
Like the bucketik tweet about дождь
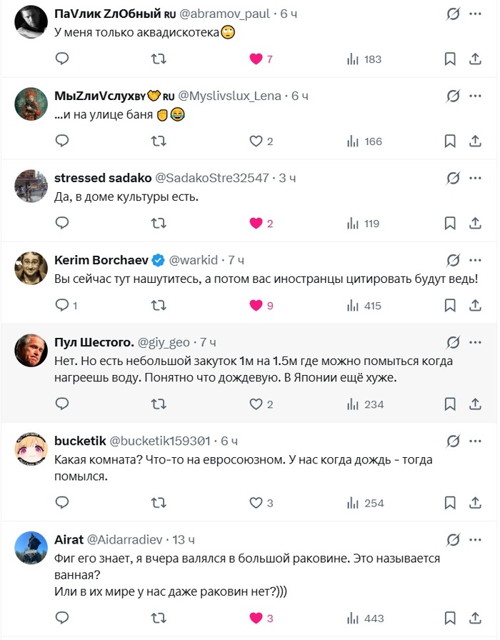[261, 503]
